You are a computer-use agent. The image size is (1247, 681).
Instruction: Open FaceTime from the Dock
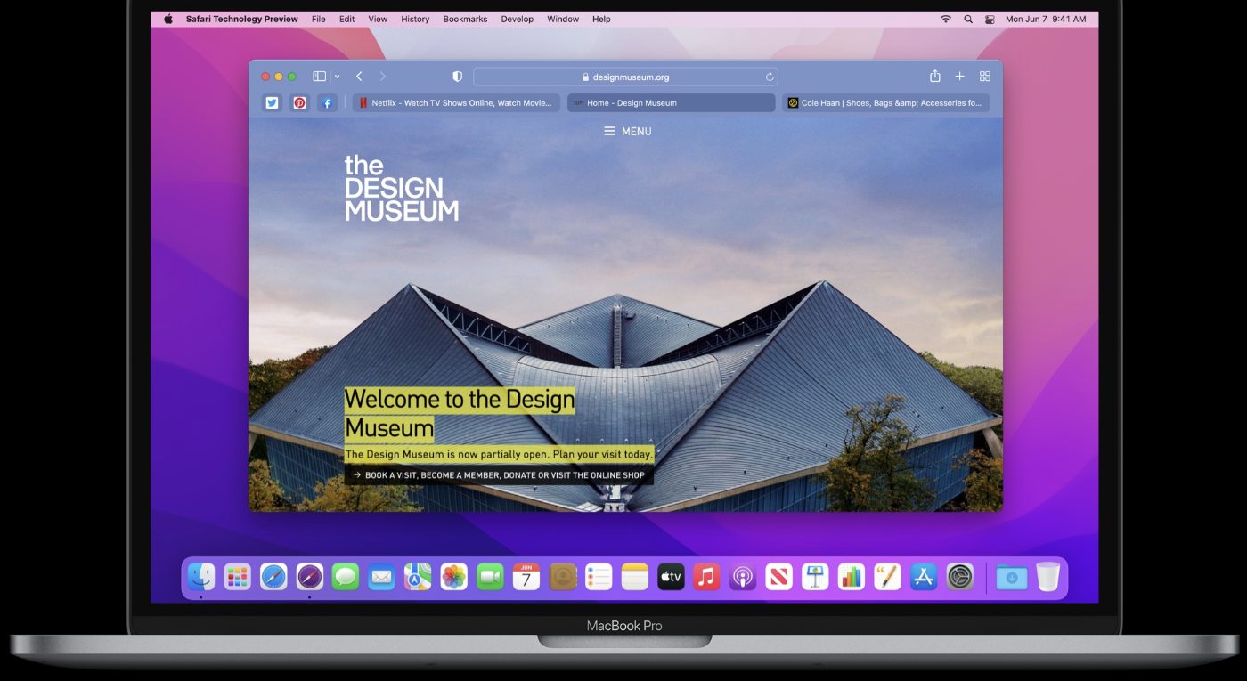[490, 577]
